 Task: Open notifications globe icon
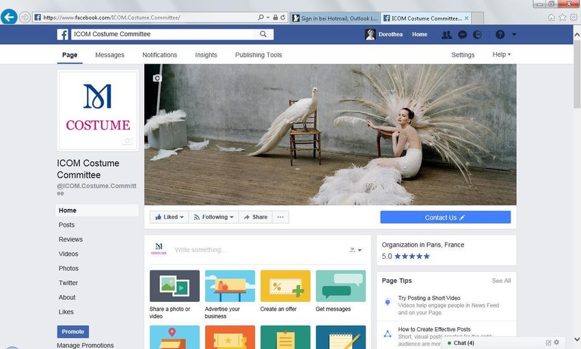[x=478, y=35]
